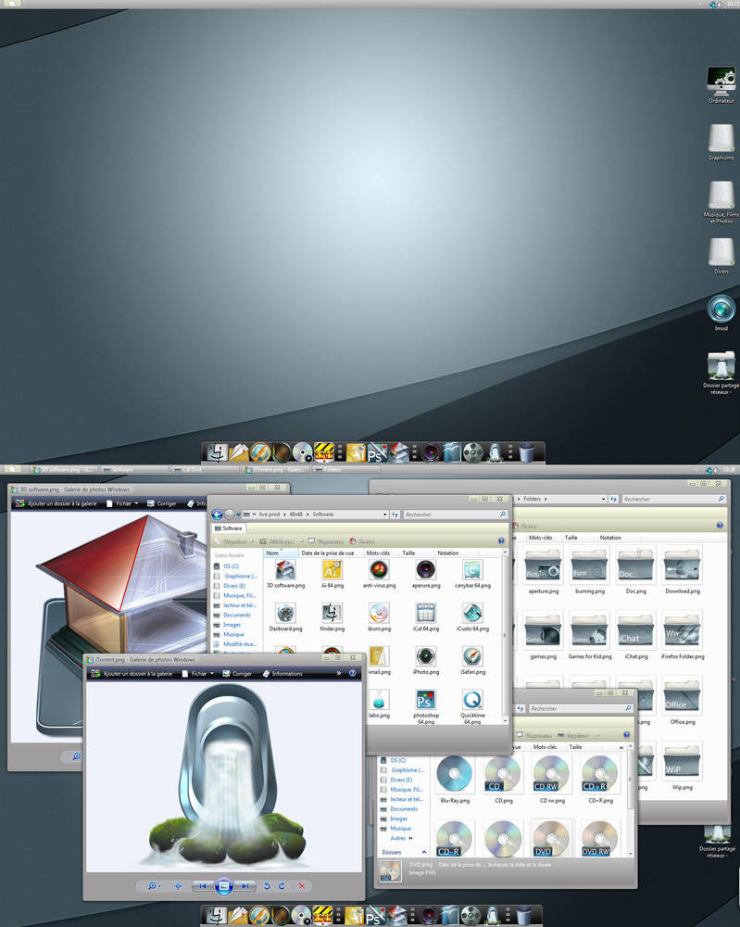740x927 pixels.
Task: Go to previous image in iTorrent.png viewer
Action: pyautogui.click(x=202, y=885)
